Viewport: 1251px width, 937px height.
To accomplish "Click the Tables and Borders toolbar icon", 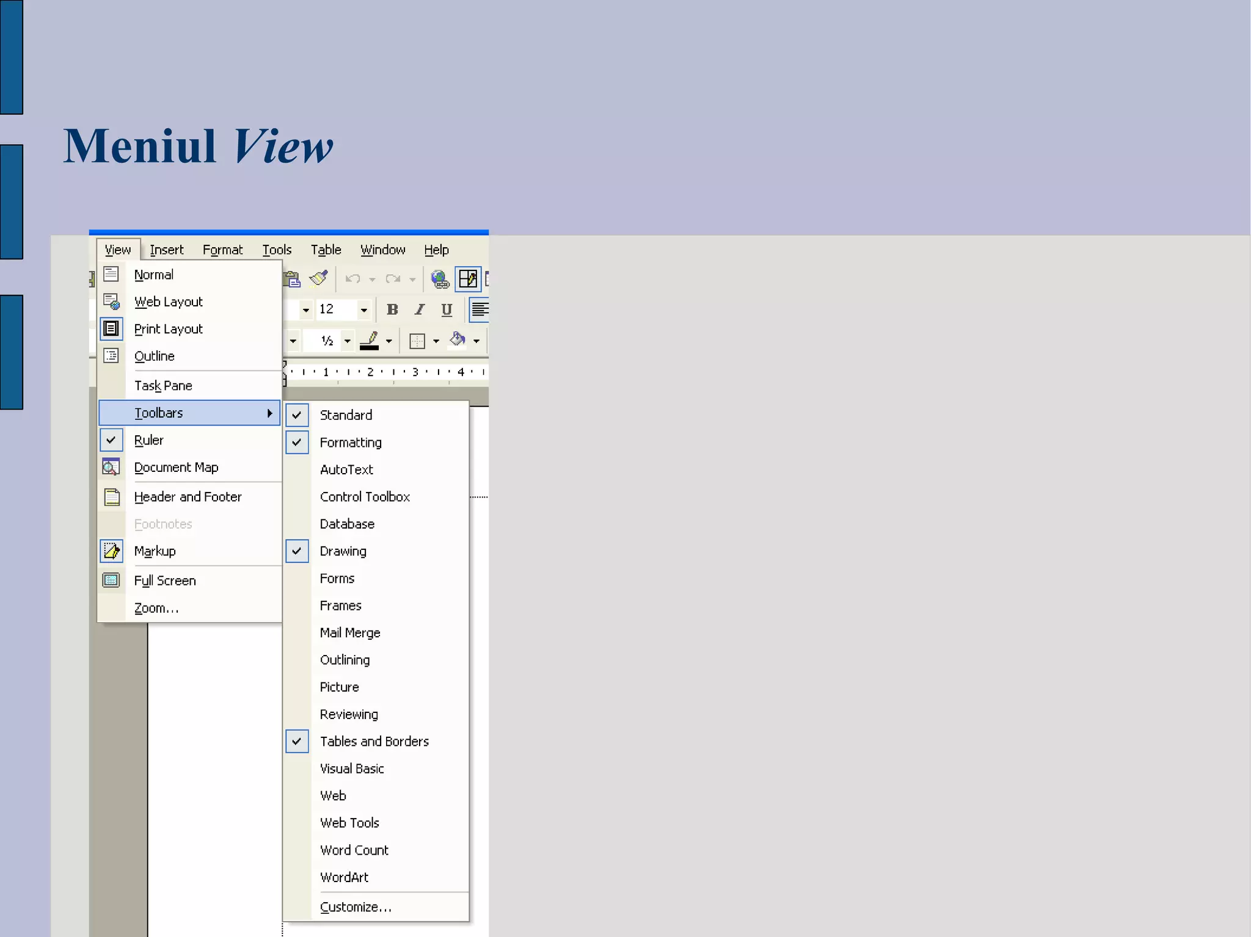I will [468, 279].
